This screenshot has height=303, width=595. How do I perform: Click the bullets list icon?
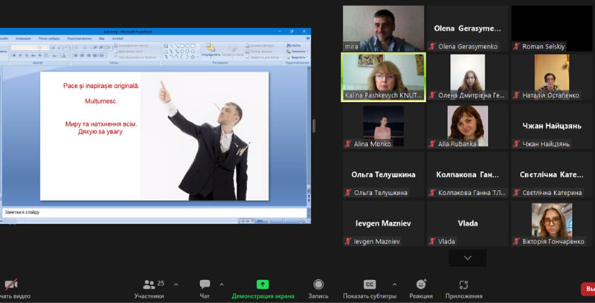tap(77, 48)
